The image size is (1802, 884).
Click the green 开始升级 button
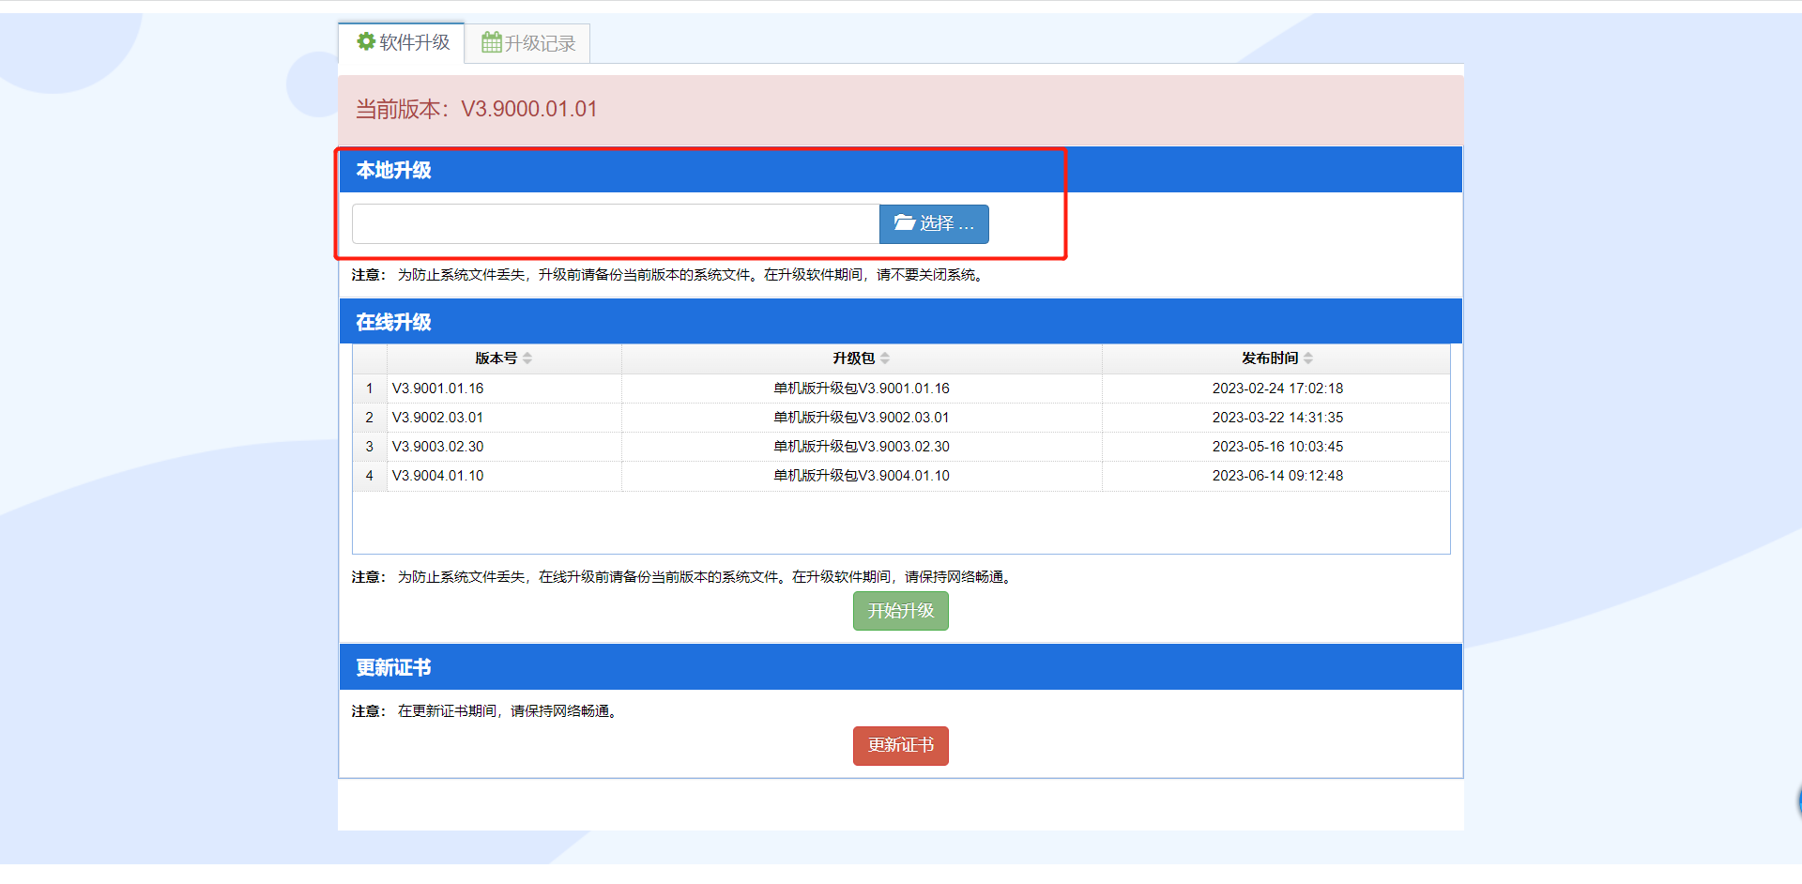click(901, 611)
